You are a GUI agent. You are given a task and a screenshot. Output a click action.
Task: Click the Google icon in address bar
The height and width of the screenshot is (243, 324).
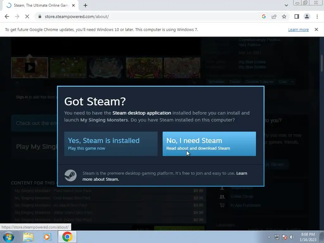pyautogui.click(x=264, y=16)
